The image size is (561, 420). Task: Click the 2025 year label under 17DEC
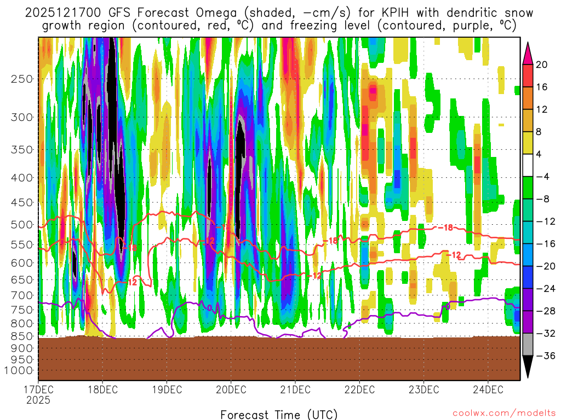click(x=38, y=400)
